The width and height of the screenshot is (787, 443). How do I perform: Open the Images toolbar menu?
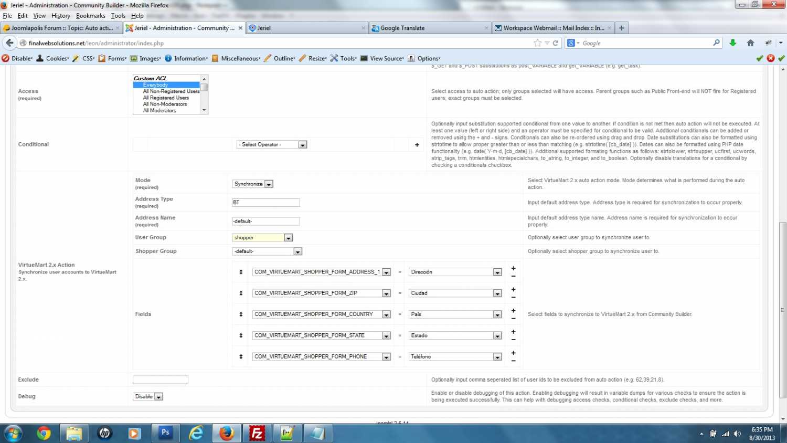click(x=145, y=58)
